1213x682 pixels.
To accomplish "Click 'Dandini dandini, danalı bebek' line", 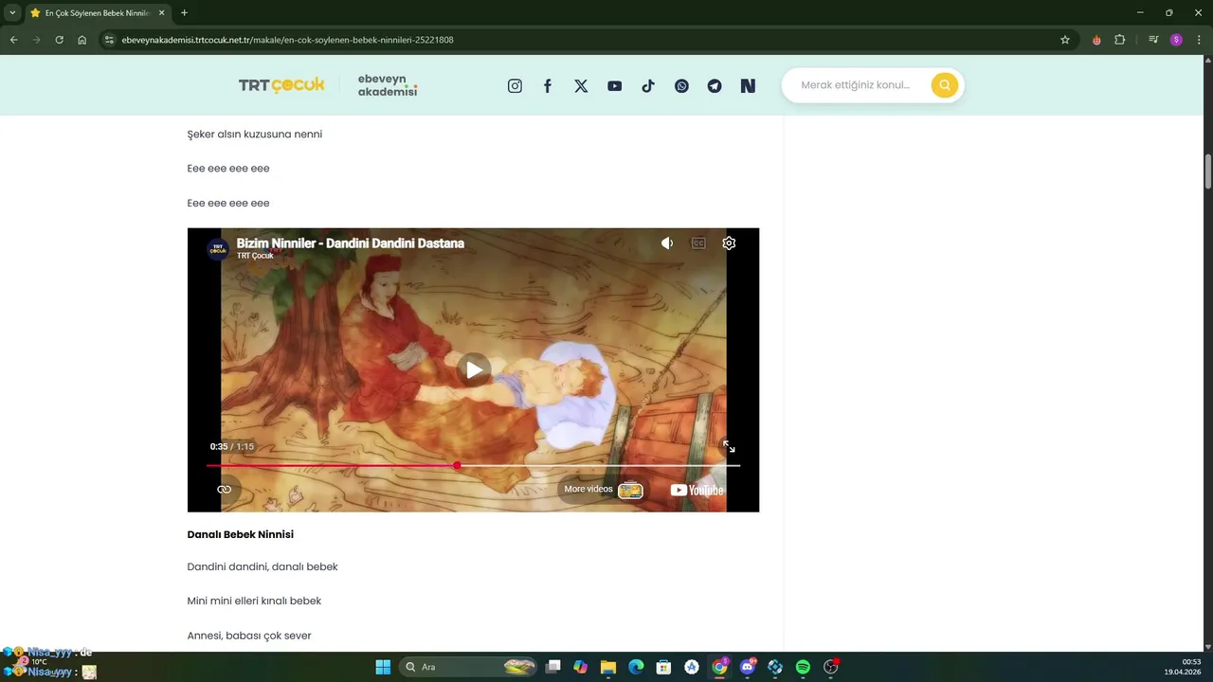I will (x=263, y=566).
